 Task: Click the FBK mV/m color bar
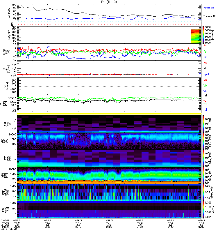pos(203,193)
